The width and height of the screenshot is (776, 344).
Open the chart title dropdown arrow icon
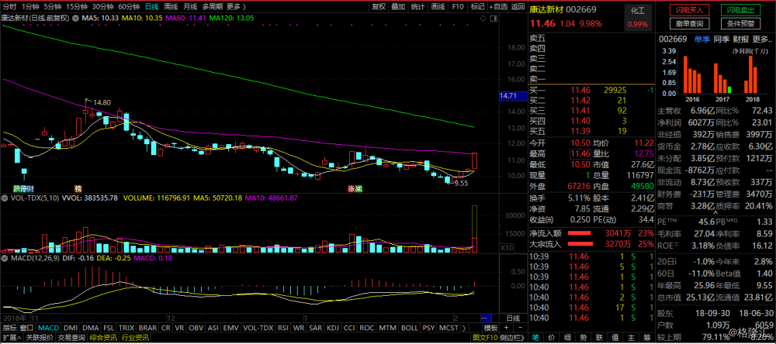(x=75, y=18)
